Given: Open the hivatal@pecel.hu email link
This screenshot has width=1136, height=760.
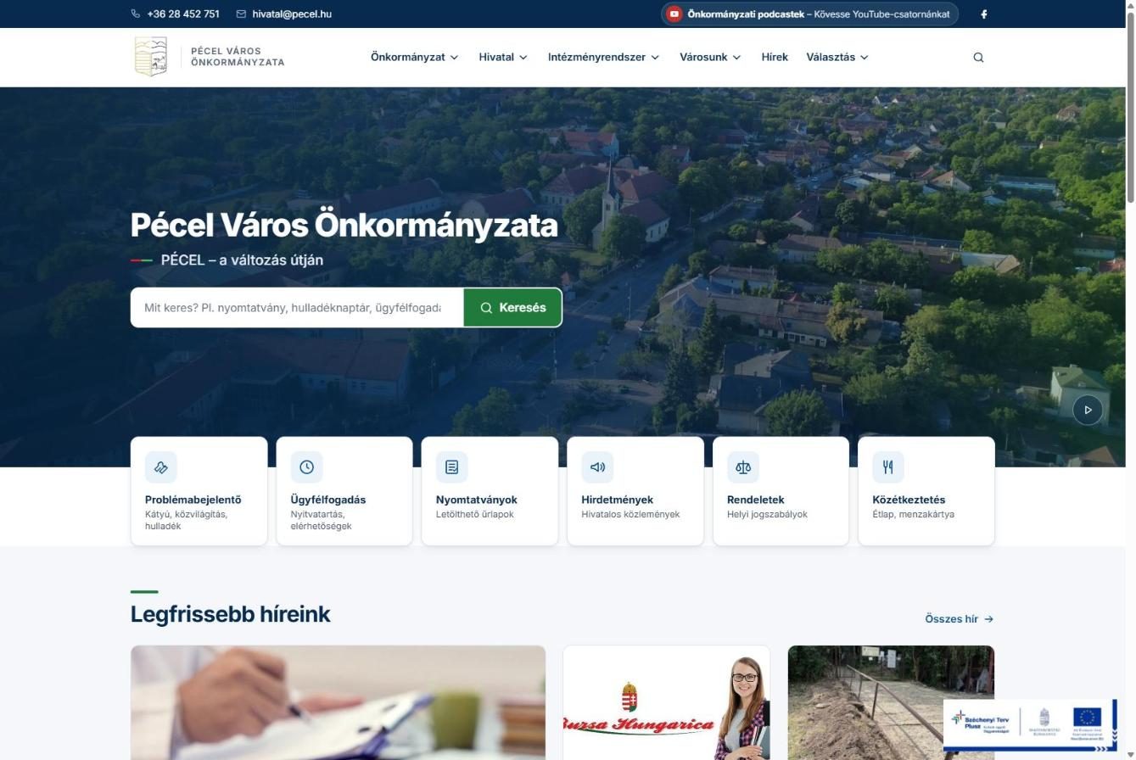Looking at the screenshot, I should 292,14.
